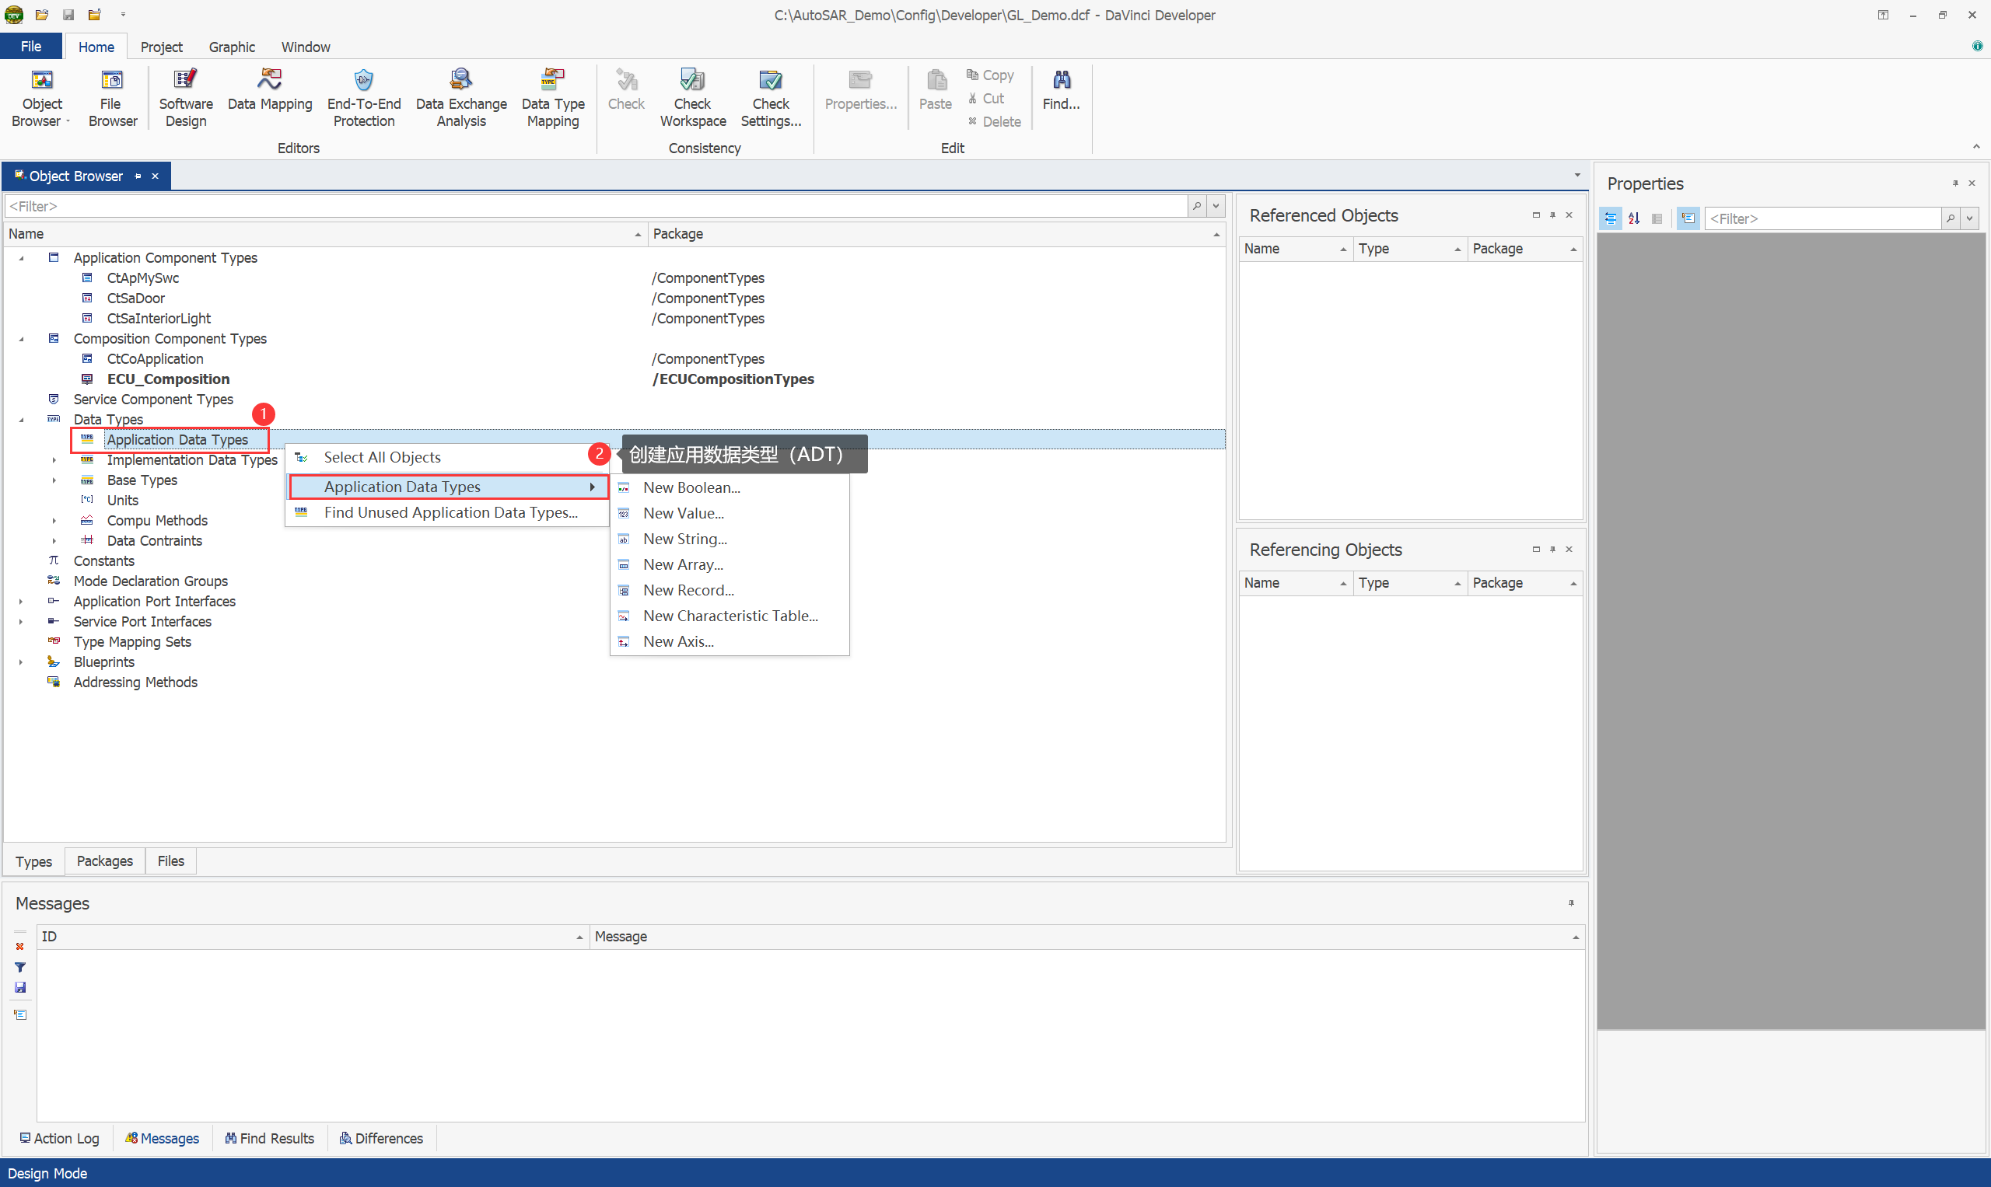Toggle categorized view in Properties panel
Viewport: 1991px width, 1187px height.
[x=1610, y=218]
